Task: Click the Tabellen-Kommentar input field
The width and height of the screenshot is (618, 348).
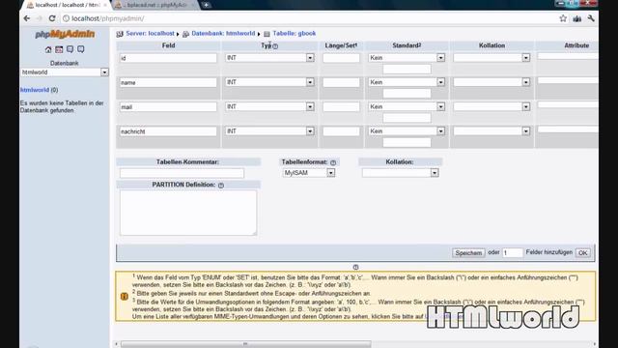Action: pyautogui.click(x=182, y=173)
